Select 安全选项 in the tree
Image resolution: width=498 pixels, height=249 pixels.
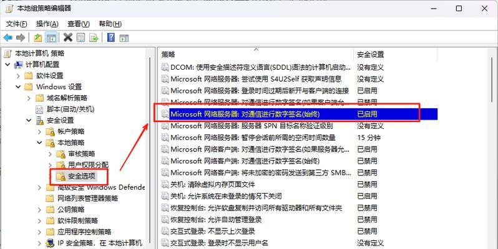(x=82, y=176)
